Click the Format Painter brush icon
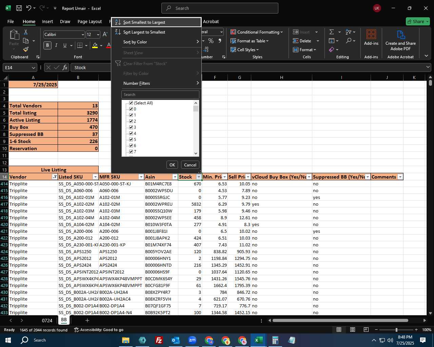 click(26, 49)
